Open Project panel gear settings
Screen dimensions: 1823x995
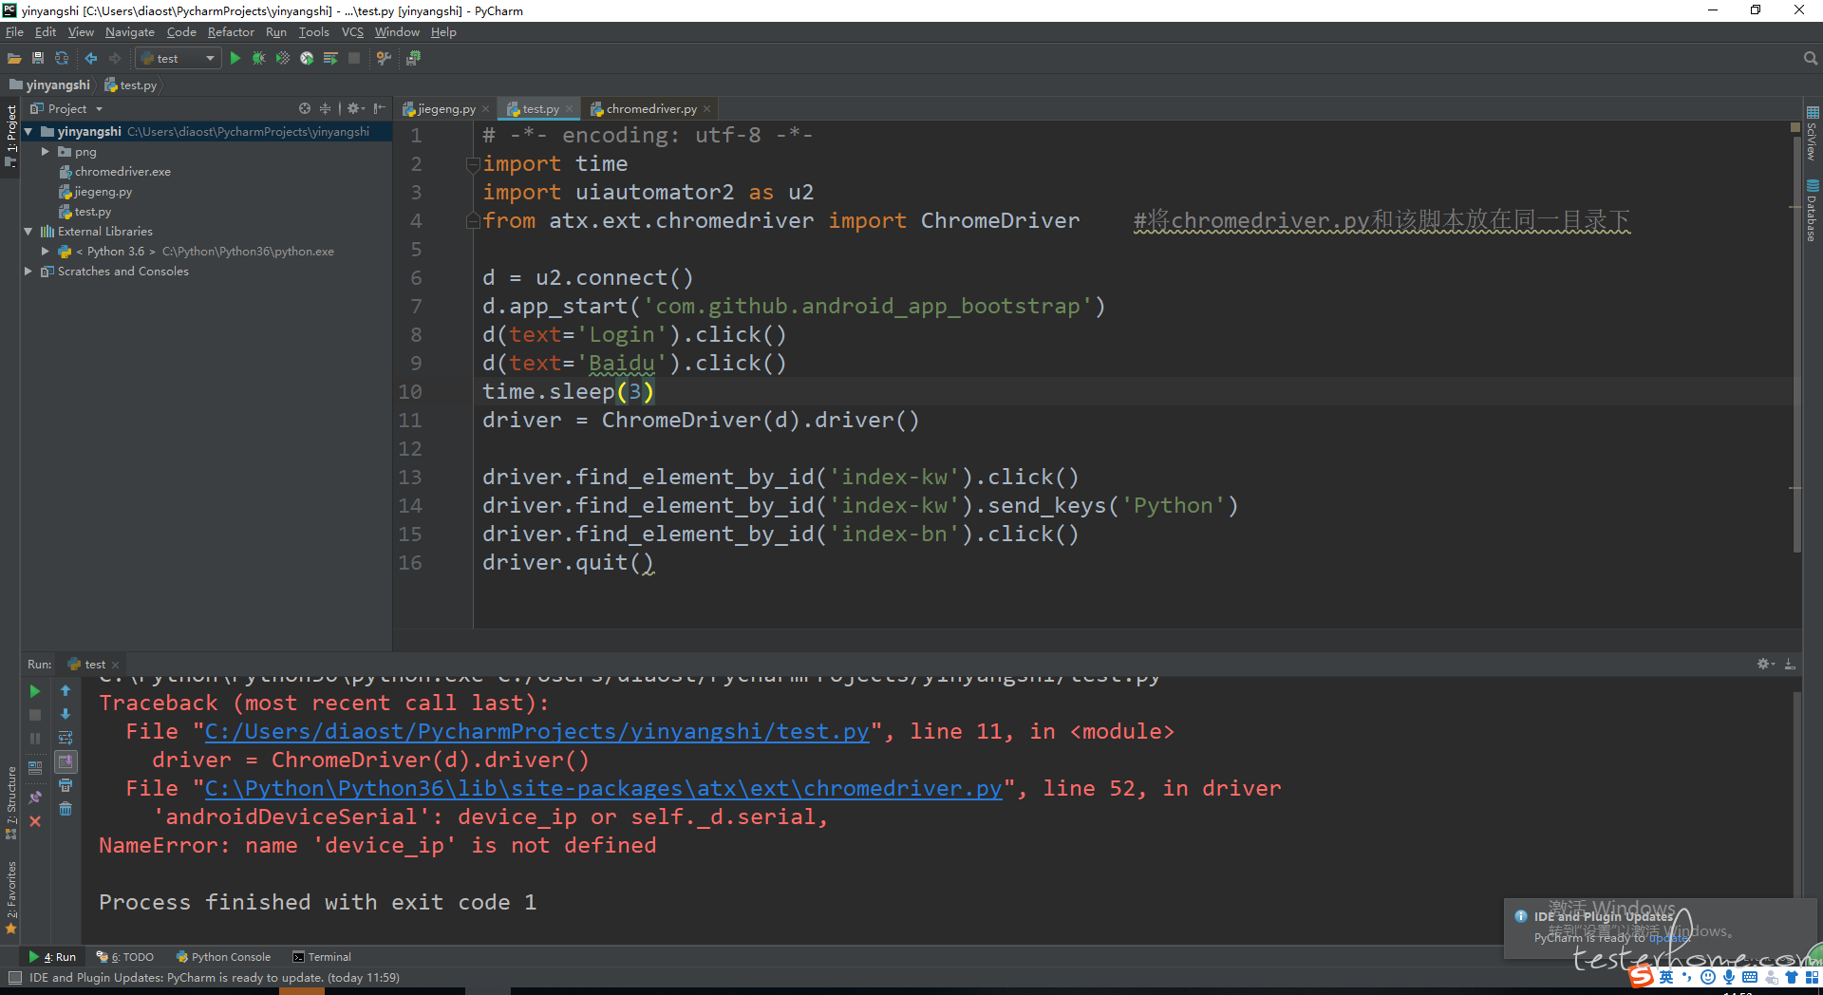(x=355, y=109)
